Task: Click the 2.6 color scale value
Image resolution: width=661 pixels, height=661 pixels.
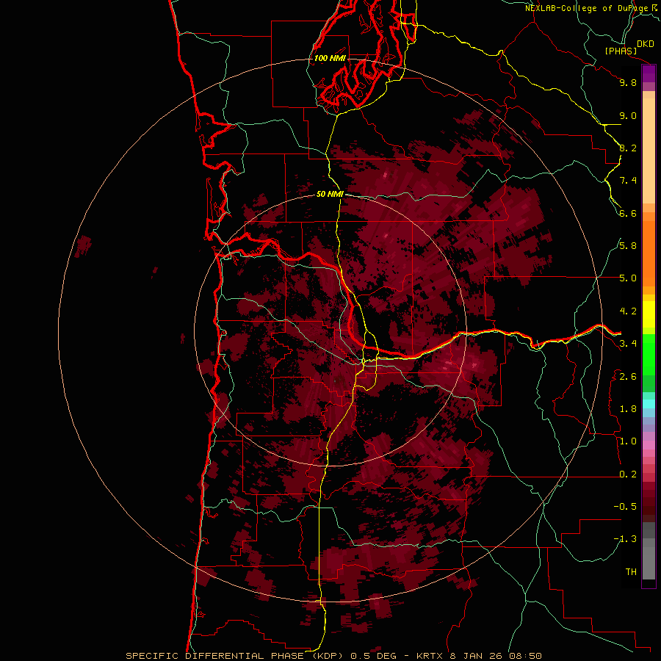Action: [x=628, y=376]
